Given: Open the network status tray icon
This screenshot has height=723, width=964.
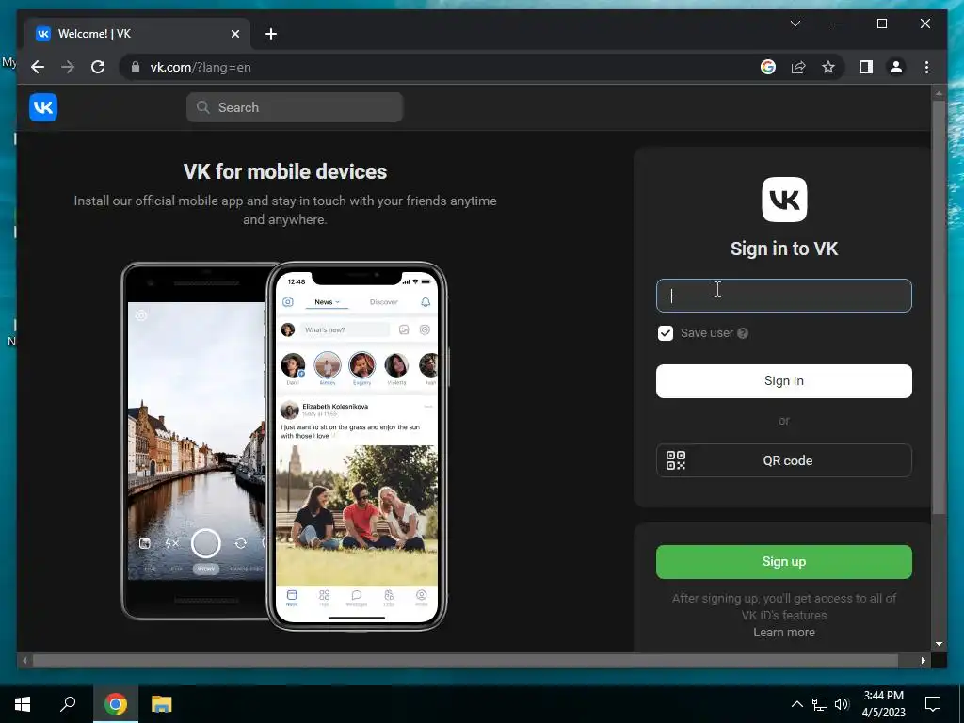Looking at the screenshot, I should click(820, 704).
